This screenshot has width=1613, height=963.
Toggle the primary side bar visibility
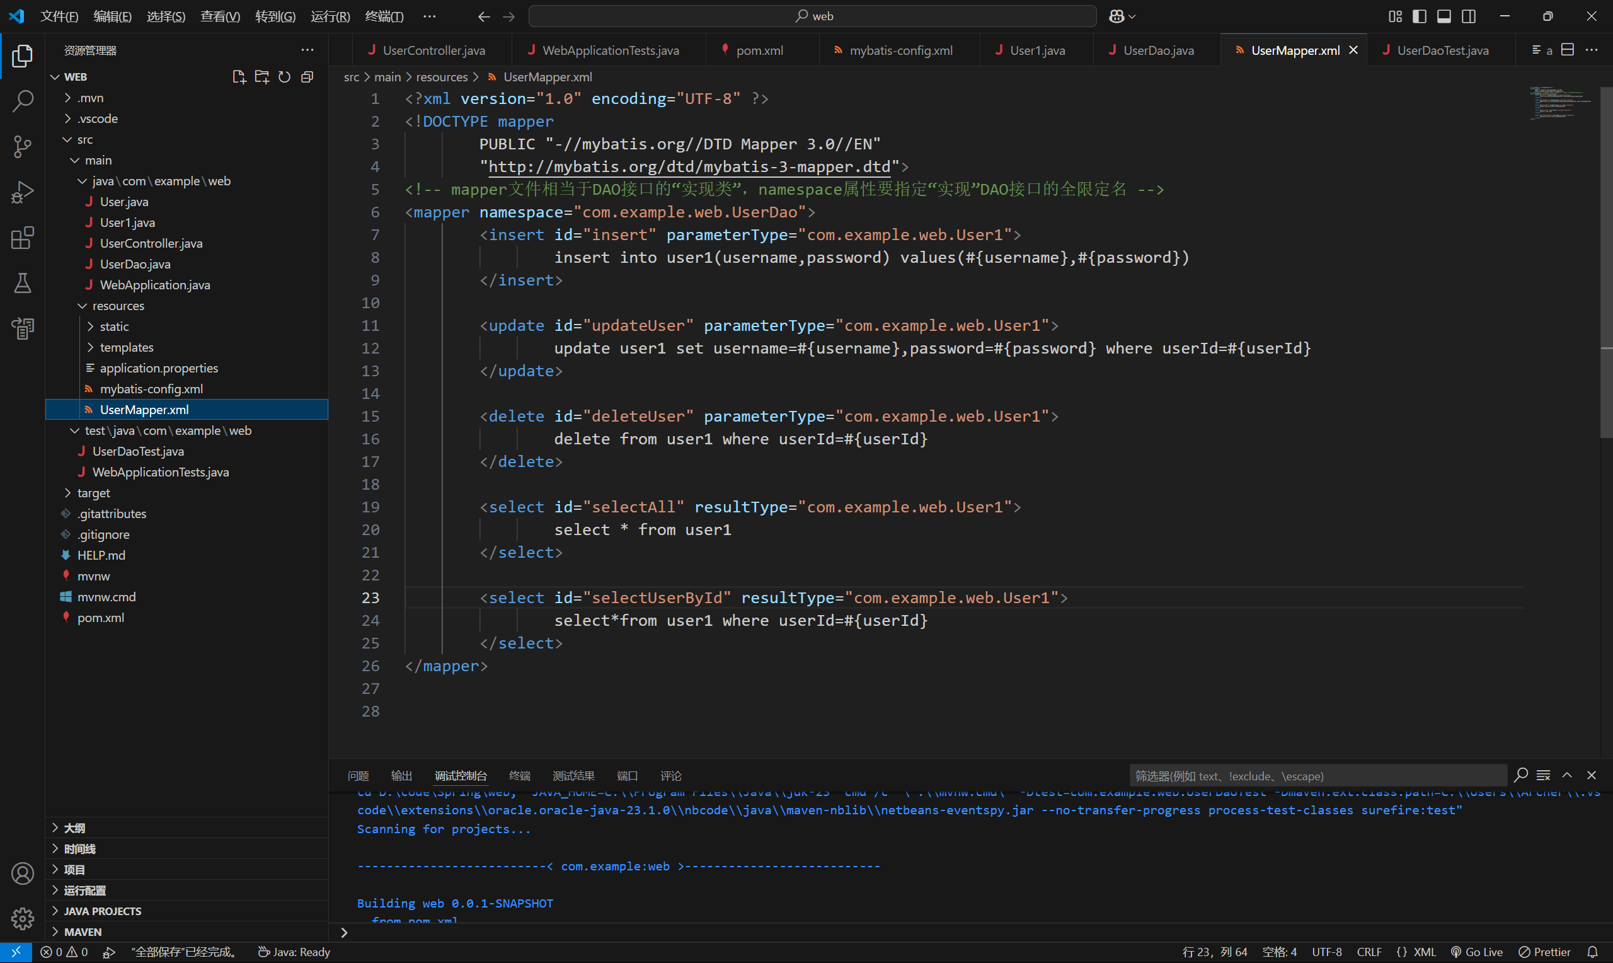[x=1419, y=16]
